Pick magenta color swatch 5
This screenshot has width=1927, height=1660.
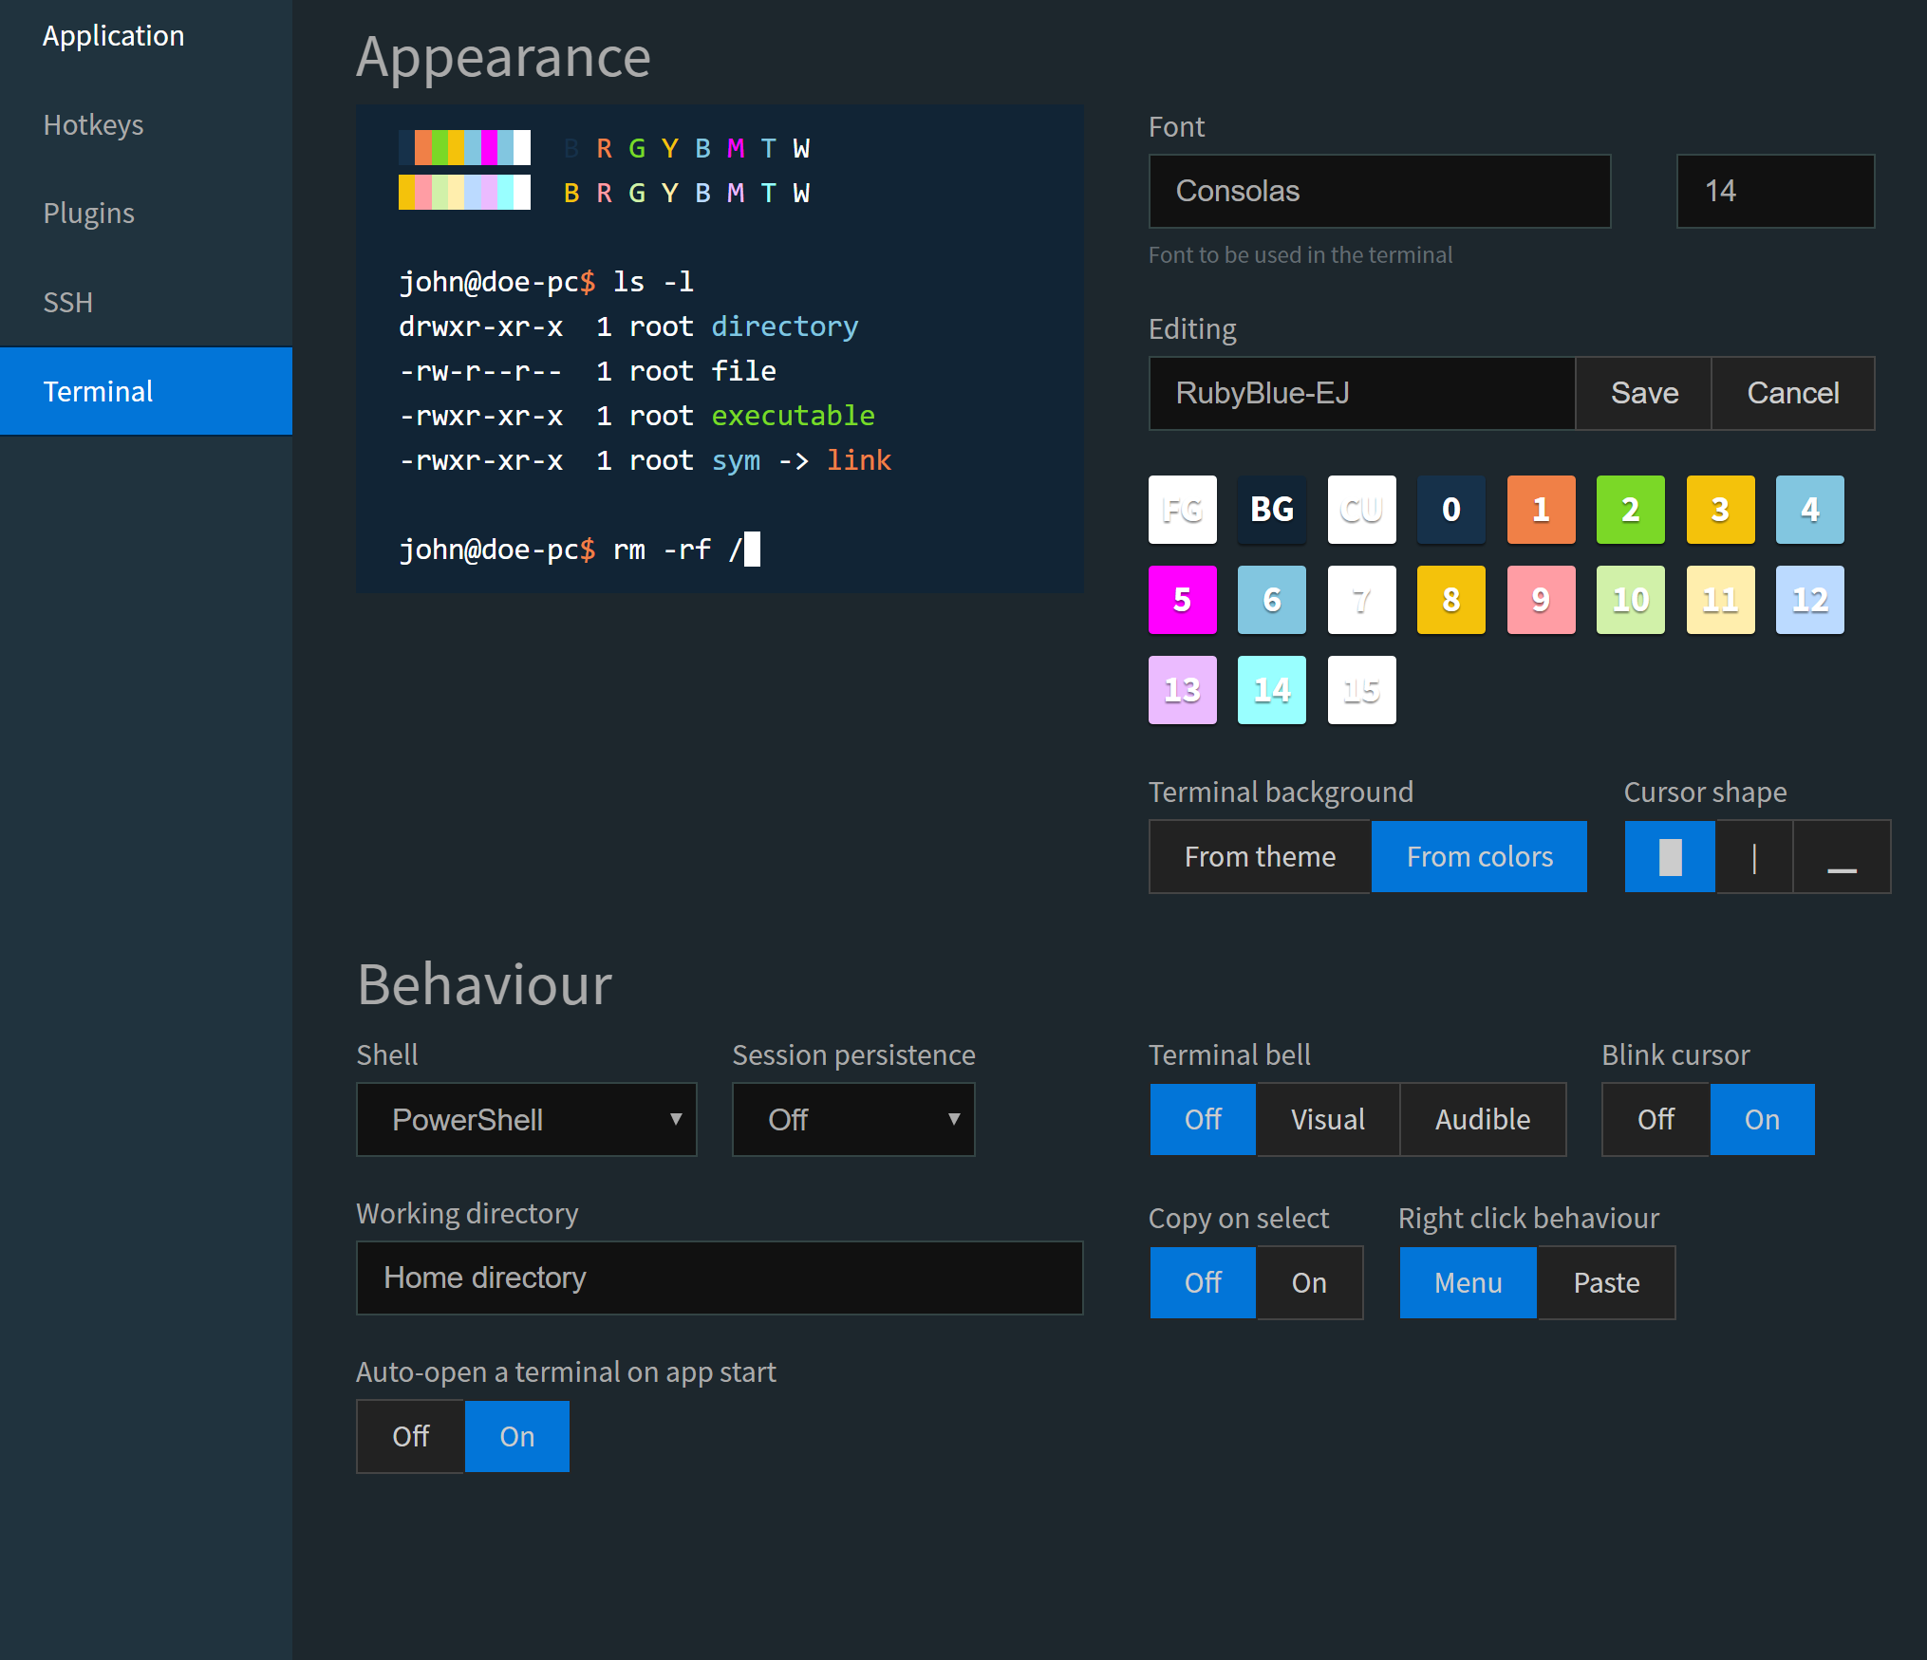(1183, 600)
